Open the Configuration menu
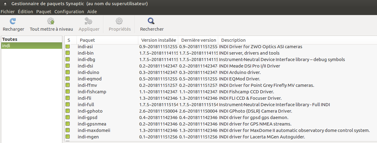Screen dimensions: 377x143 coord(69,12)
